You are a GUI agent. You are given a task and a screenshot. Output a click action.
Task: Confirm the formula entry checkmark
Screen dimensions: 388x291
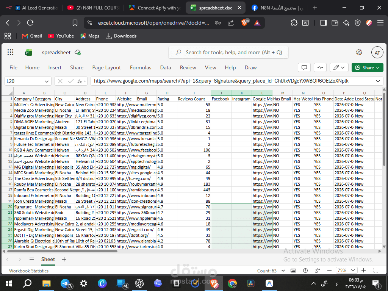70,81
